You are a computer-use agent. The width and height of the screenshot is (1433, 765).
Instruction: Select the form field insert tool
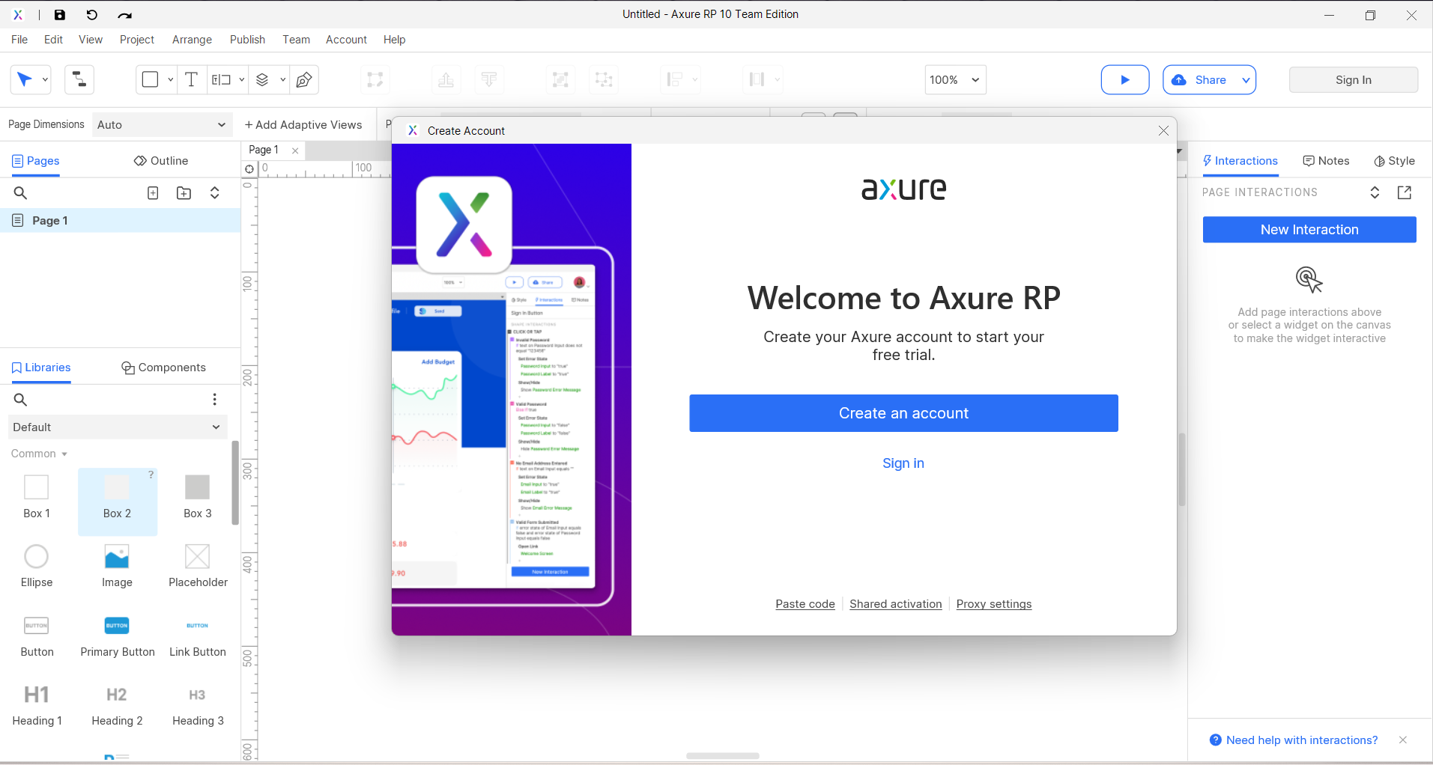click(x=221, y=79)
